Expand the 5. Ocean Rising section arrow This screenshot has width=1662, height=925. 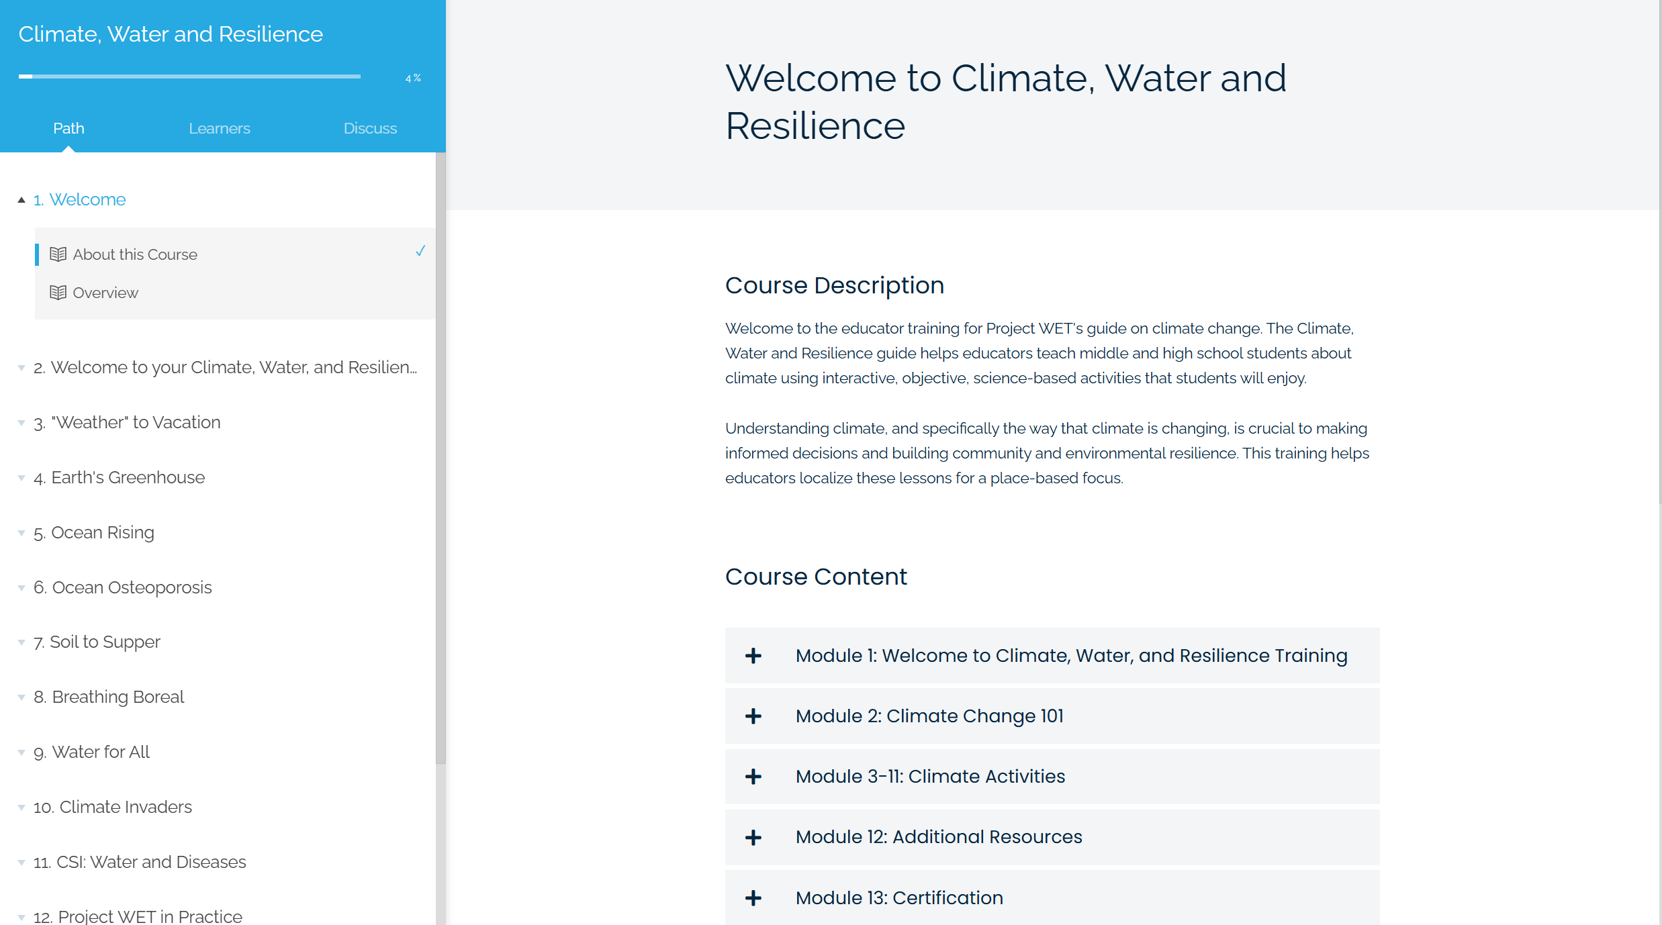pos(21,533)
